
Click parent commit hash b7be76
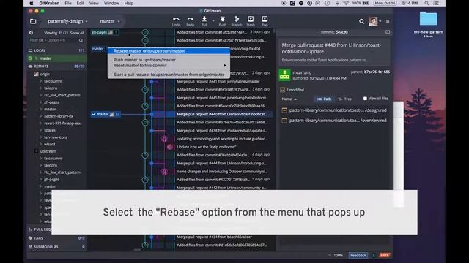pos(370,72)
